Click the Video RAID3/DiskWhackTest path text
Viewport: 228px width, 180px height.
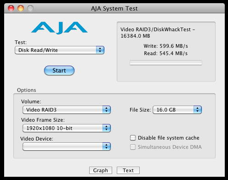158,33
